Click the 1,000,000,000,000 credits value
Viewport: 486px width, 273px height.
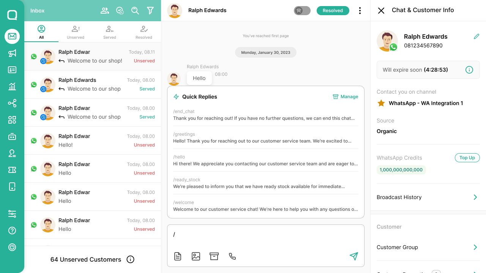401,170
